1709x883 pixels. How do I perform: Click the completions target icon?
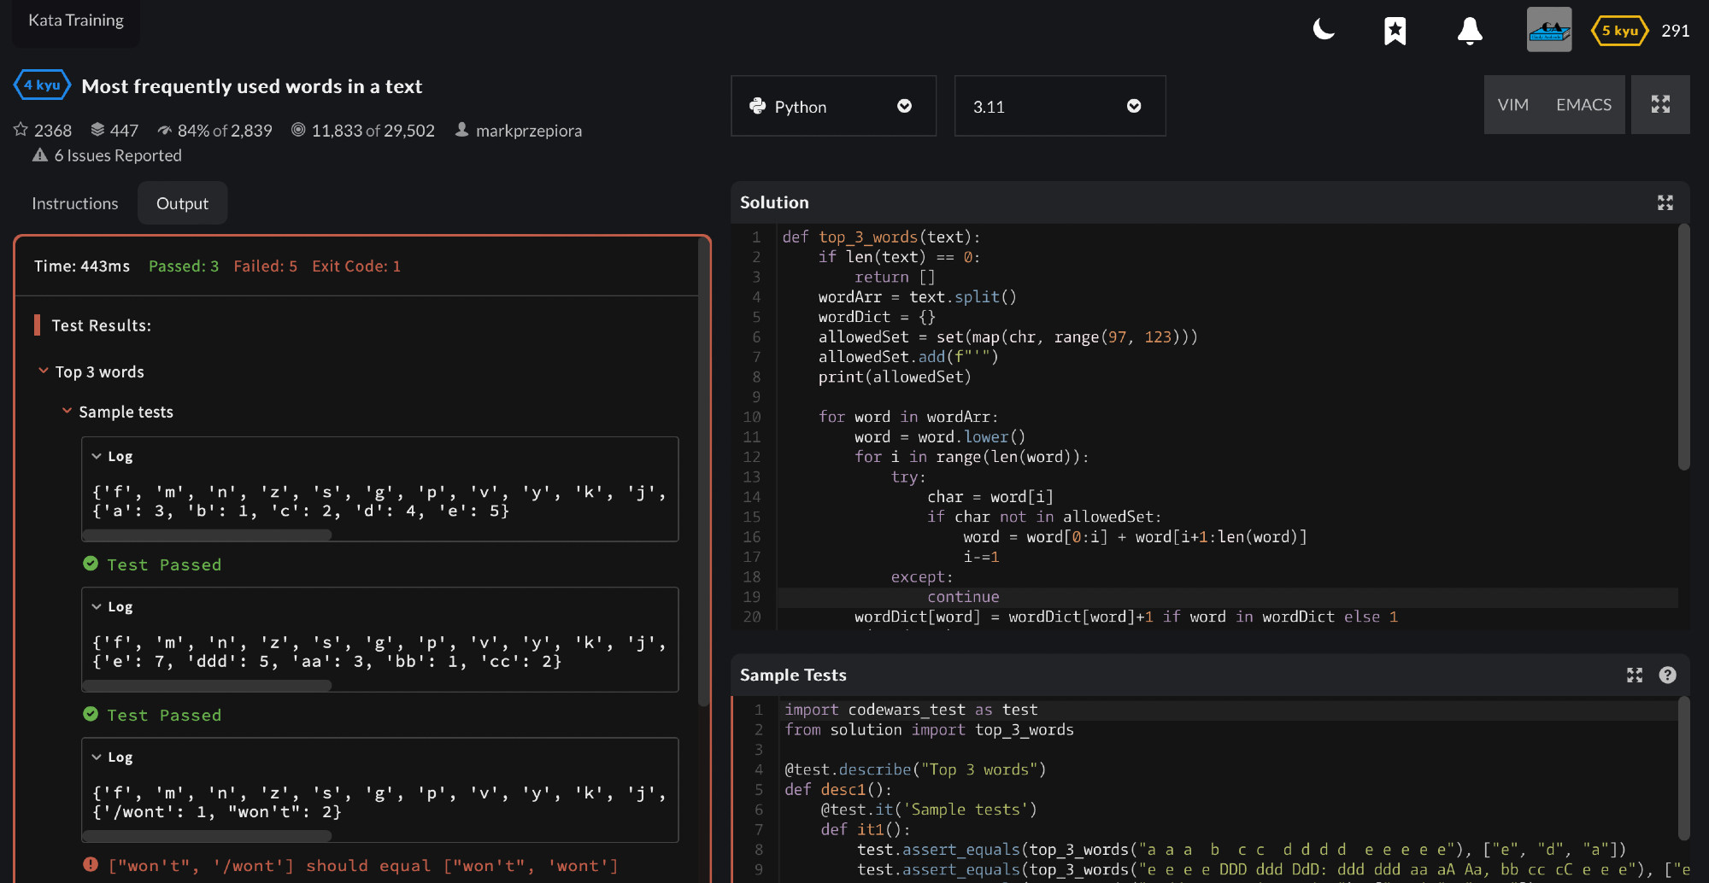pos(298,130)
